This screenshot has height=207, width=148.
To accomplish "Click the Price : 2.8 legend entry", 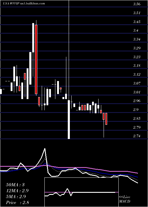I will 17,203.
